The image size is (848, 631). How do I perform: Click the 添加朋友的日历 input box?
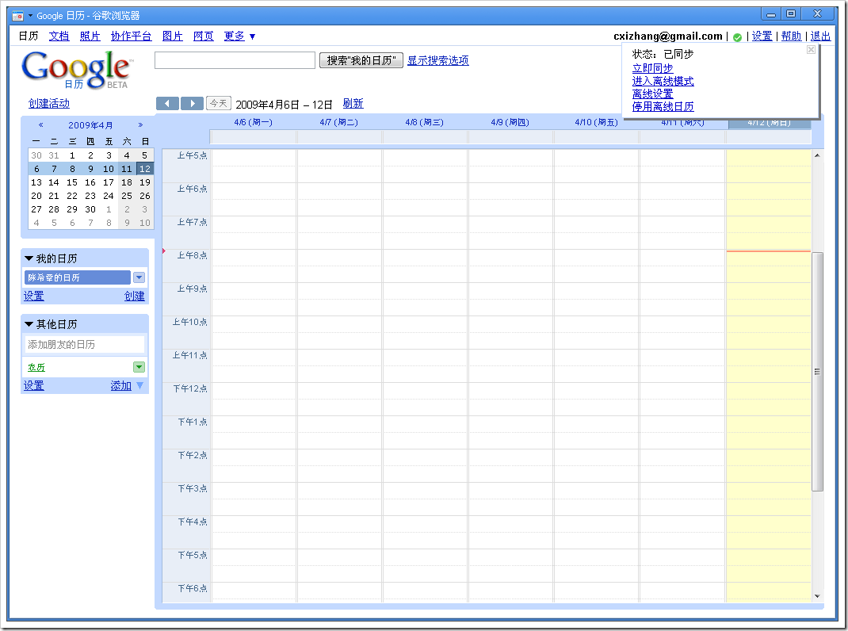click(x=85, y=345)
